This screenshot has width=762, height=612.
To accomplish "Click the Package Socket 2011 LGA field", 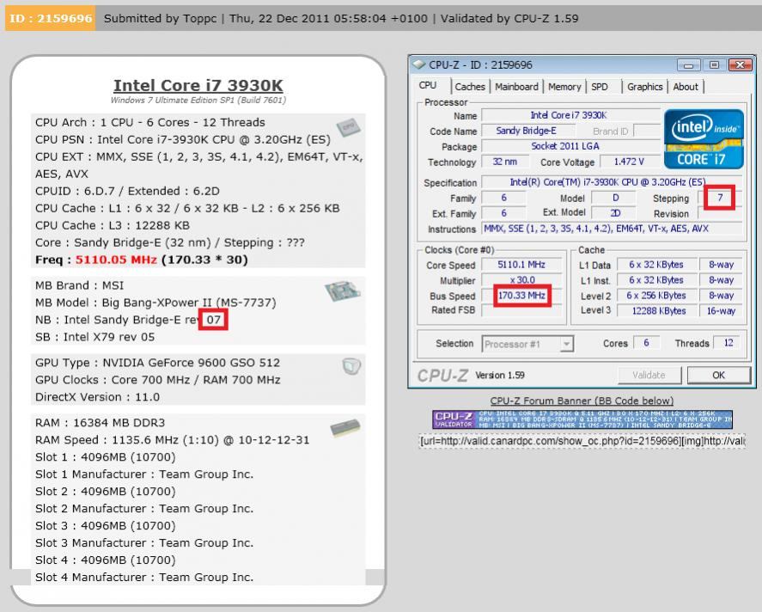I will coord(571,146).
